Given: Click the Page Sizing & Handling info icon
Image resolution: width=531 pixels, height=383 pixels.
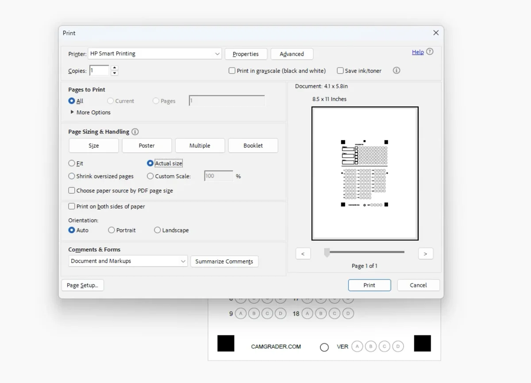Looking at the screenshot, I should pos(135,132).
